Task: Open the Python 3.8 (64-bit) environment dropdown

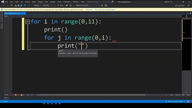Action: (99, 5)
